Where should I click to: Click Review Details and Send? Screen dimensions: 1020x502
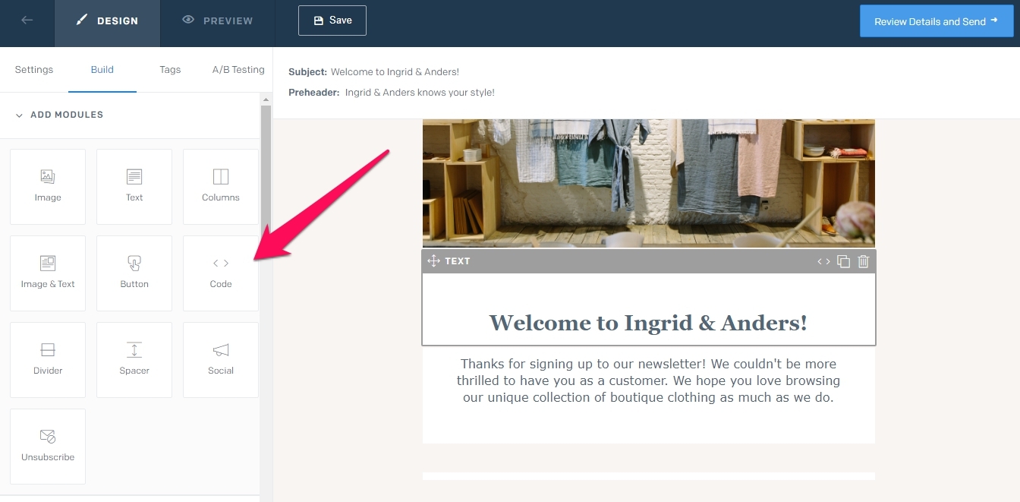(x=936, y=21)
